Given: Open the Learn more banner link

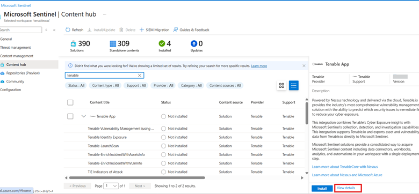Looking at the screenshot, I should click(x=259, y=66).
